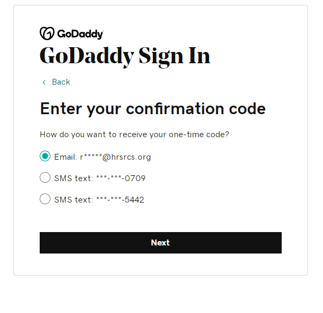The image size is (323, 313).
Task: Click the one-time code question text
Action: 134,135
